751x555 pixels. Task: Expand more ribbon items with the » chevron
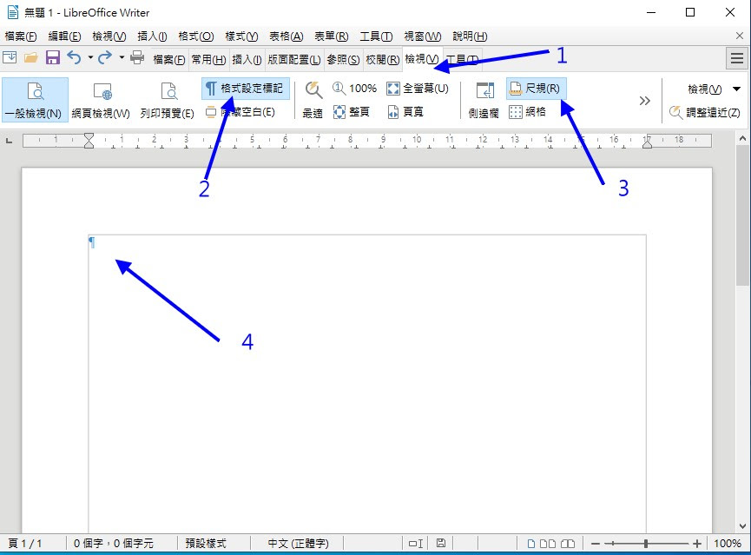click(645, 101)
